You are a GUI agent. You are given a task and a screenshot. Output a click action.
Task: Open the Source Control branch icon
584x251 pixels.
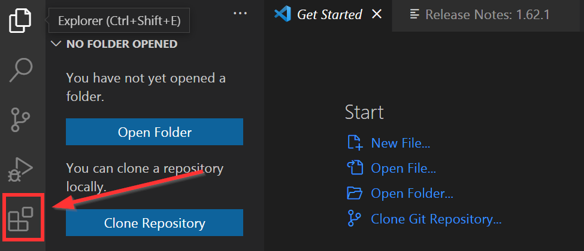(x=20, y=120)
